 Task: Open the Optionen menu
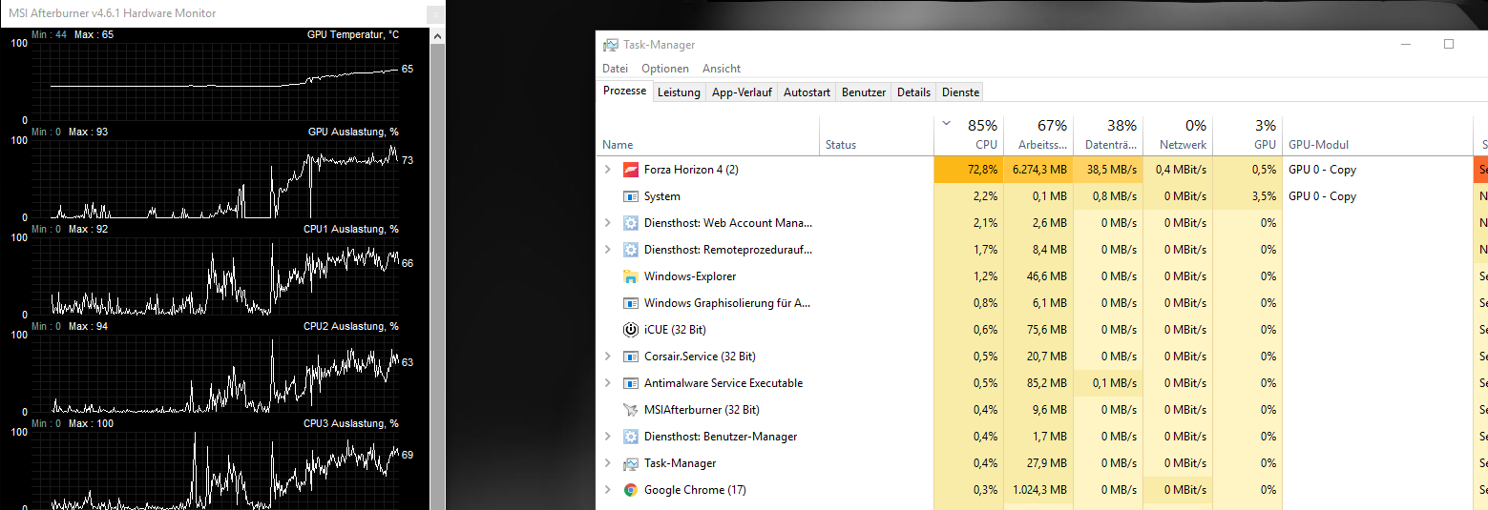coord(665,69)
